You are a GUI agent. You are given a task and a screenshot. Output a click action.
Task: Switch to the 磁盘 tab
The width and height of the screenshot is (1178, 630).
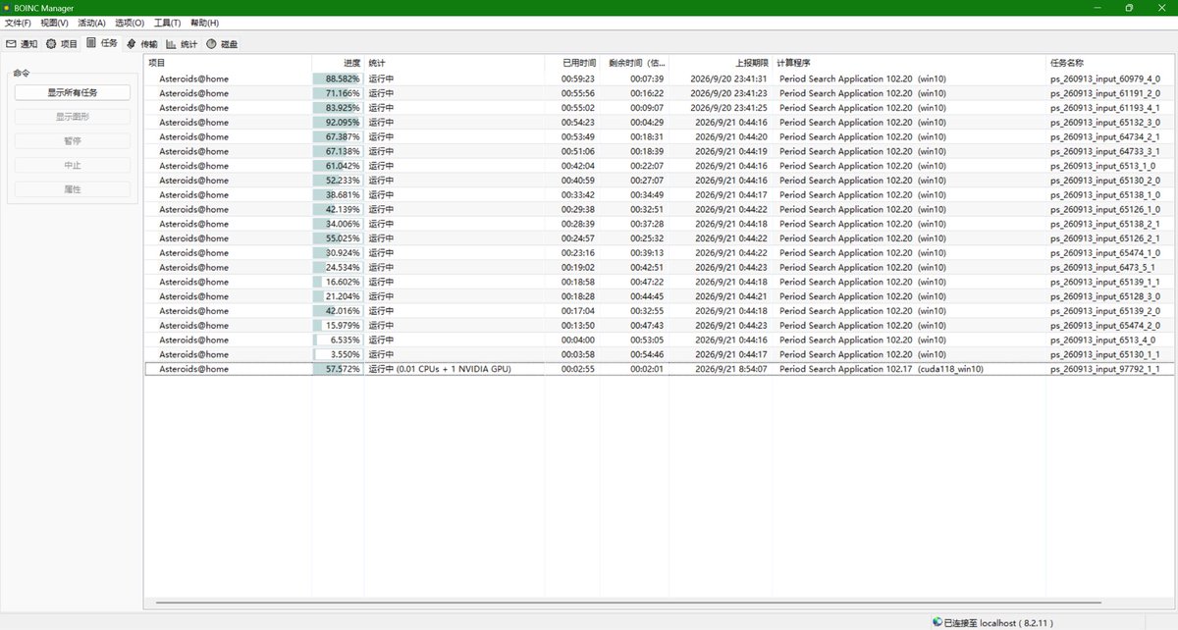click(x=222, y=43)
